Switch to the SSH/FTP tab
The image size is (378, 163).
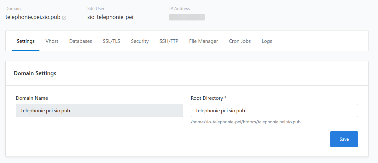pos(169,41)
